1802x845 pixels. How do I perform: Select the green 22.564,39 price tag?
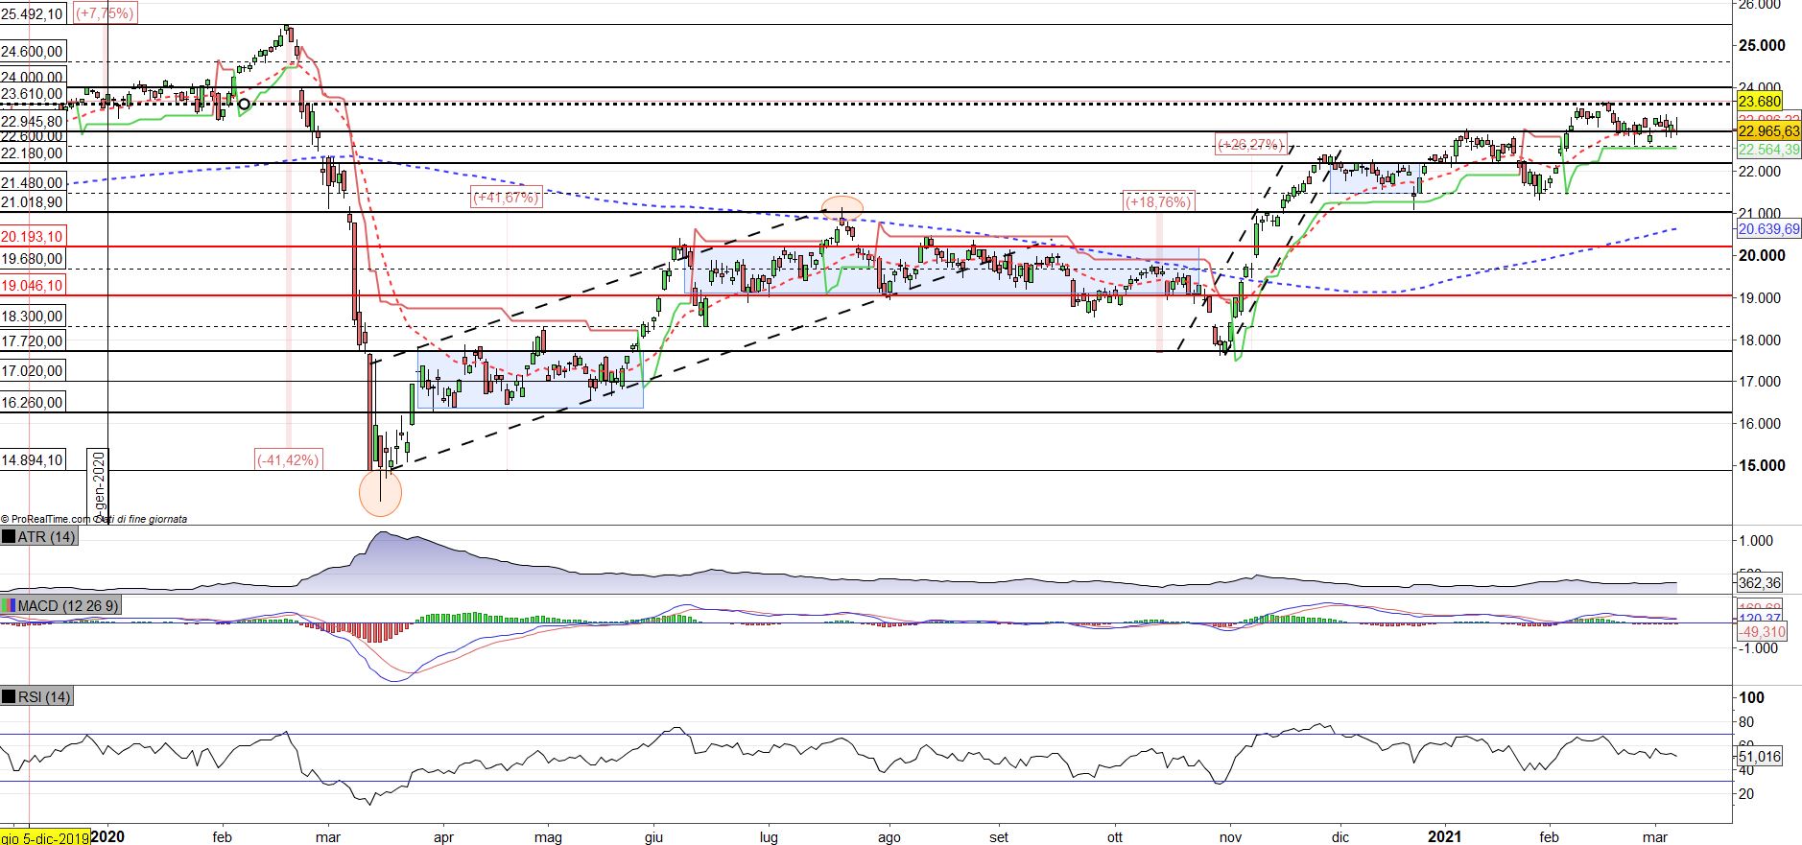(1768, 150)
